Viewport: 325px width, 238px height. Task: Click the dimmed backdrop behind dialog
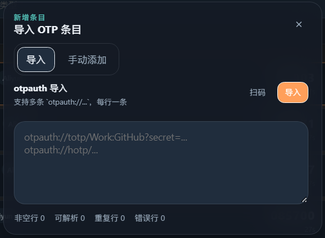[x=2, y=124]
